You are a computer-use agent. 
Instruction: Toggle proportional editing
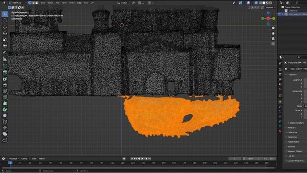(150, 3)
